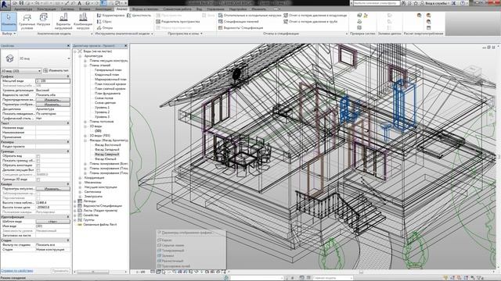Click Изменить button for Параметры визуализации
This screenshot has height=281, width=501.
(x=52, y=189)
